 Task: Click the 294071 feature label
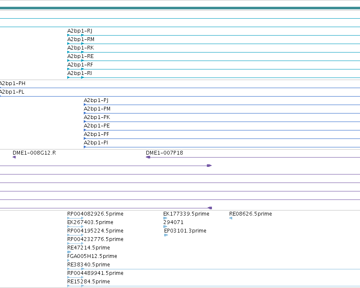(x=173, y=222)
